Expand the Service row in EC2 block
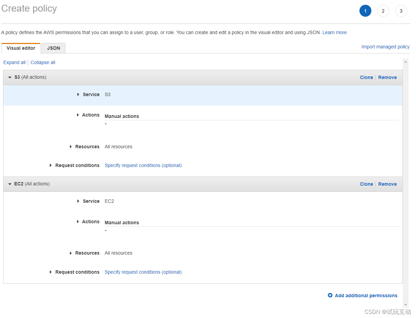Screen dimensions: 416x318 click(78, 201)
